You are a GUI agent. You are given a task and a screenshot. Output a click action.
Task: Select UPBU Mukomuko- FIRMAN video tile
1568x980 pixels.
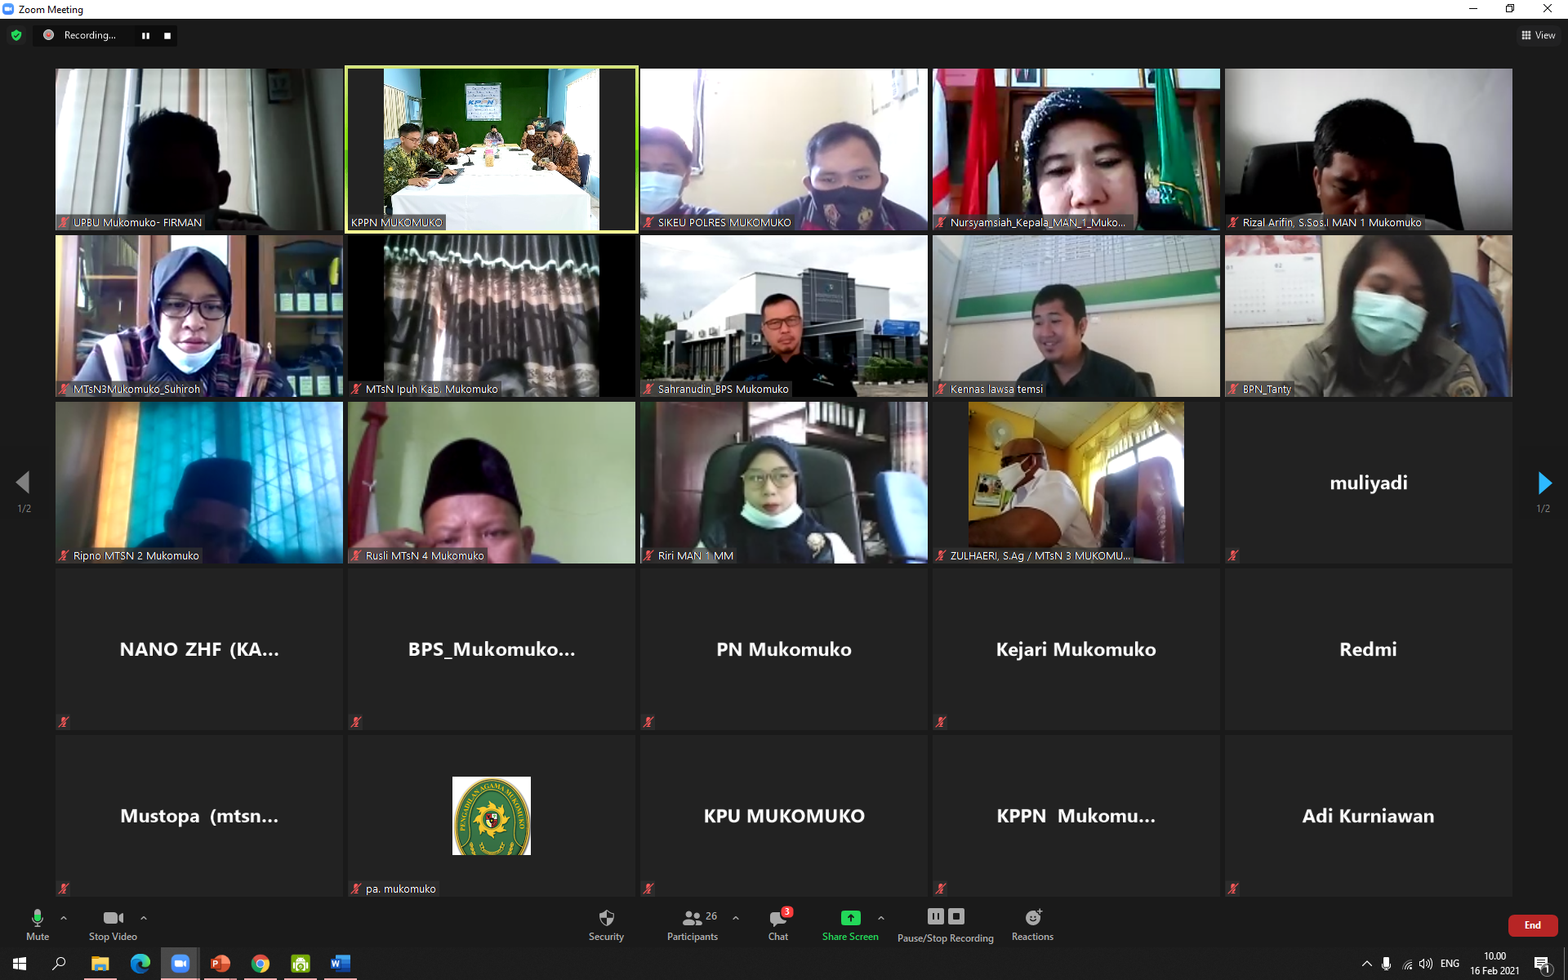click(x=199, y=149)
